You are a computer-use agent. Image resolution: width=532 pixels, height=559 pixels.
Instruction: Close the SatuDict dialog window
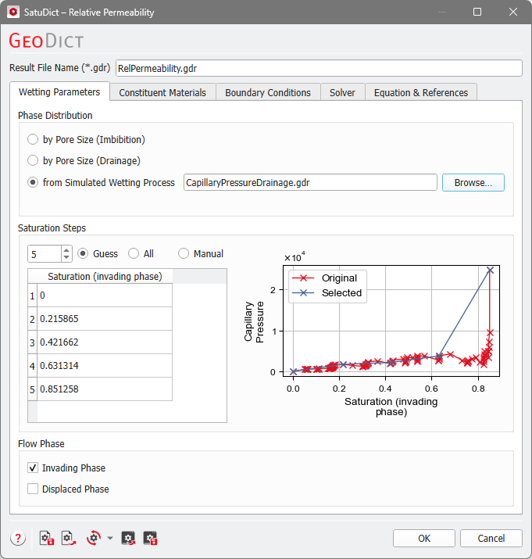click(x=513, y=13)
